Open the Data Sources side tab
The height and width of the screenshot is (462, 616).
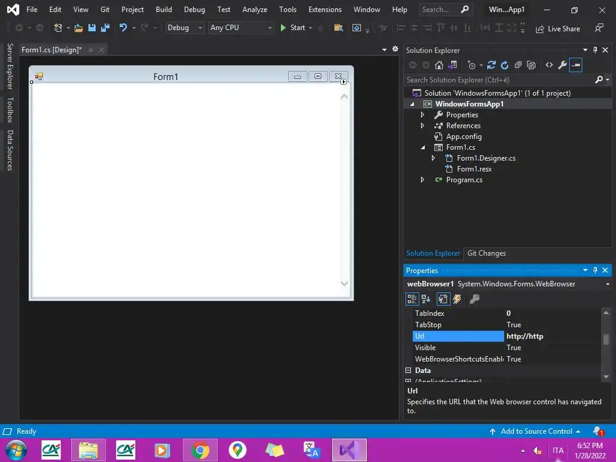click(10, 150)
